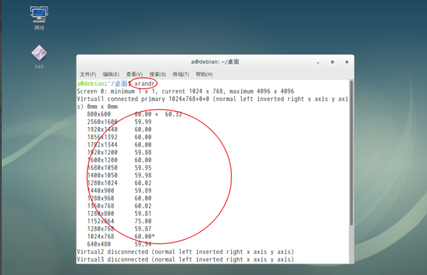This screenshot has height=275, width=427.
Task: Click the 1280x800 resolution row
Action: tap(119, 213)
